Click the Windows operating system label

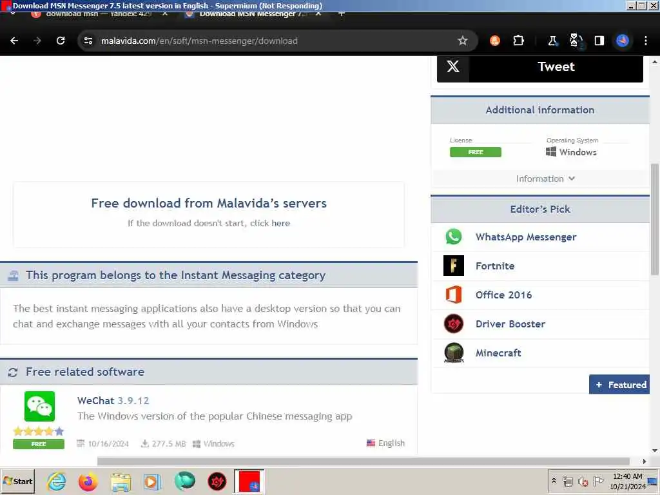(571, 152)
